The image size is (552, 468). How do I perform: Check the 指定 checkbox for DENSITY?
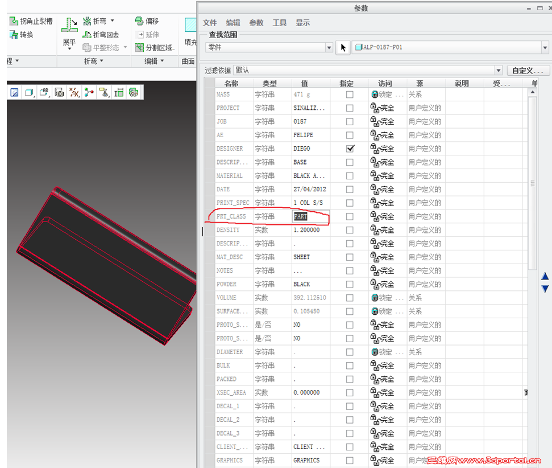pos(350,230)
